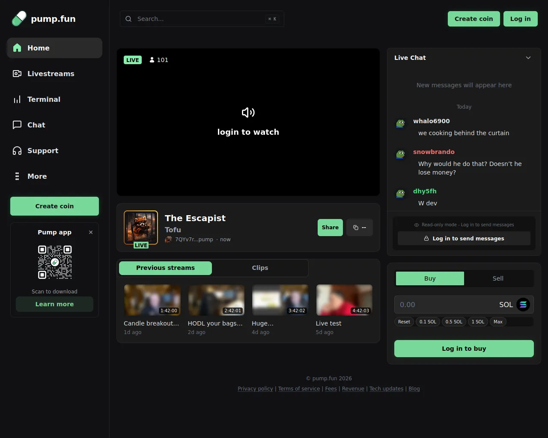Open the Clips tab

[x=260, y=268]
